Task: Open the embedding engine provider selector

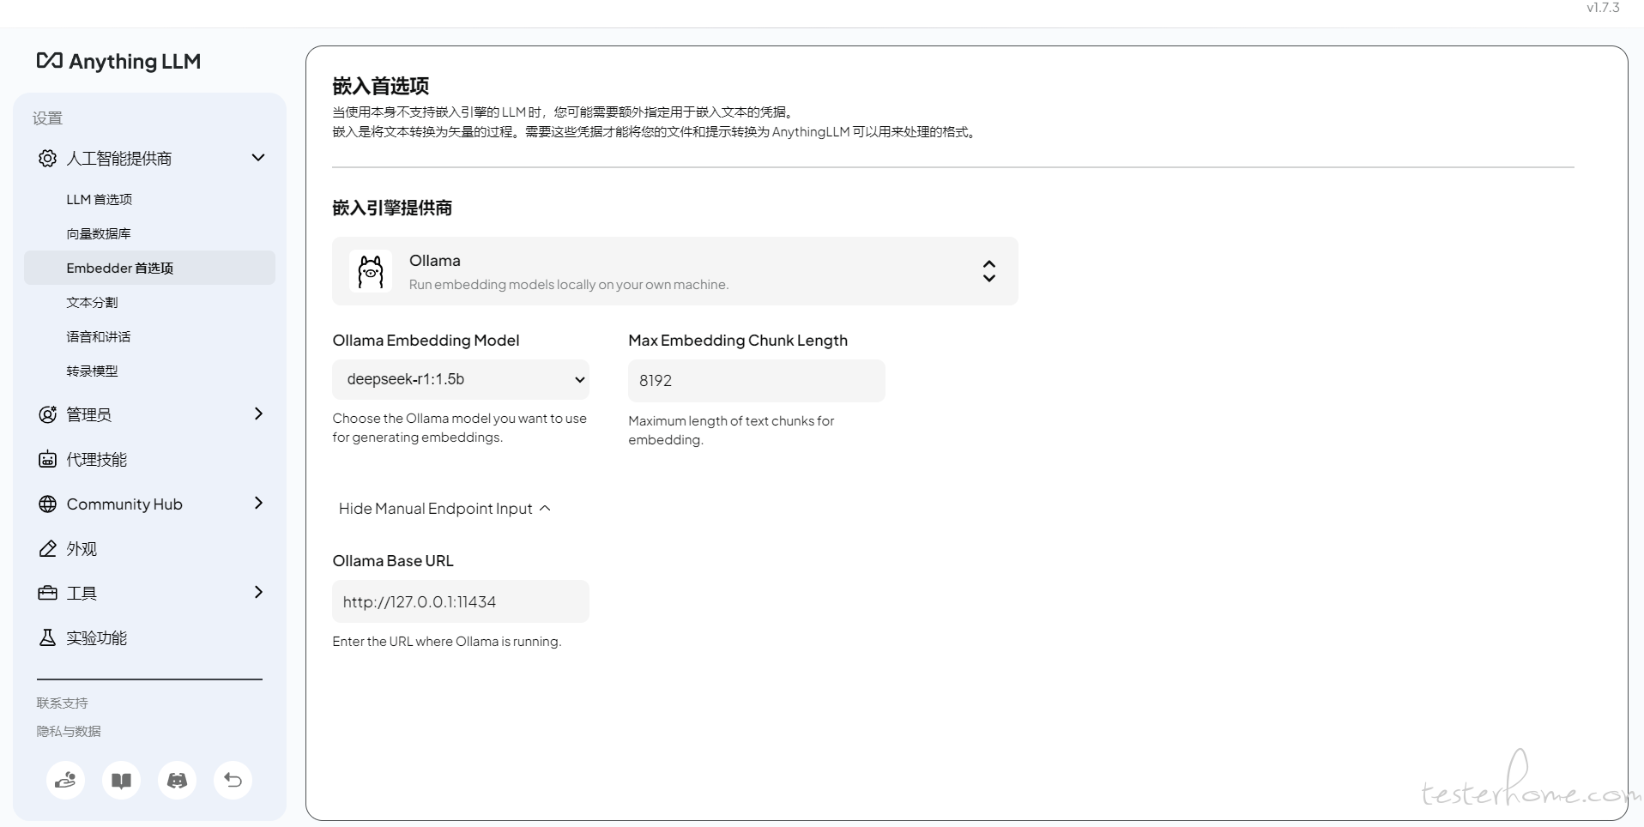Action: tap(674, 271)
